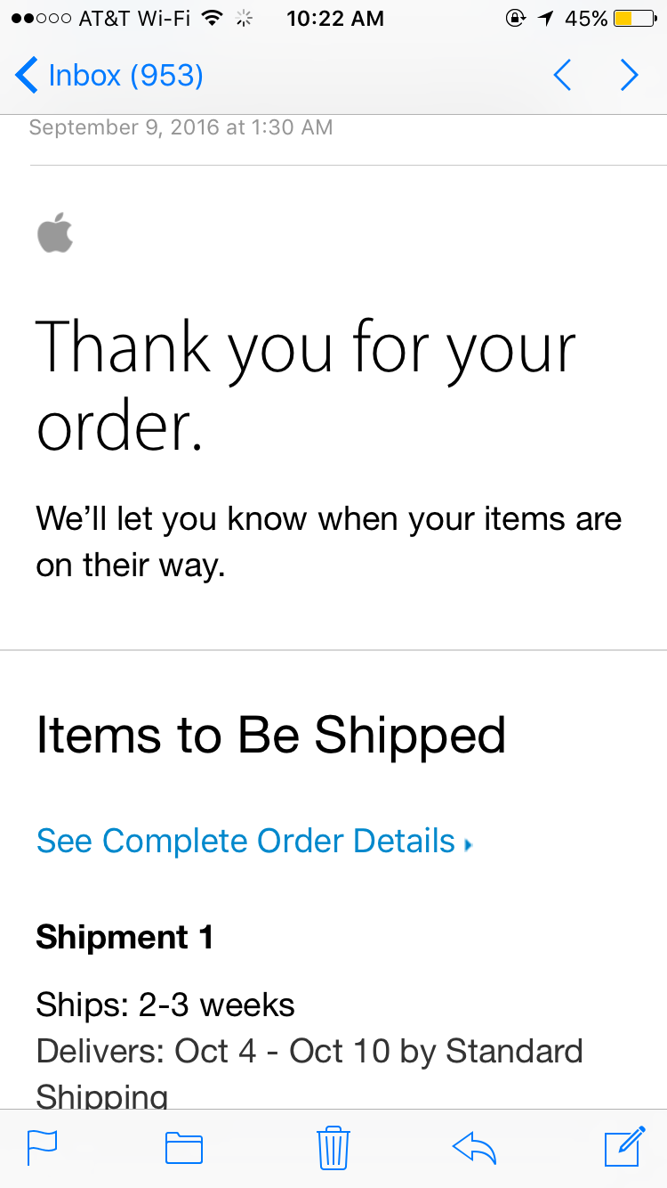Image resolution: width=667 pixels, height=1188 pixels.
Task: Tap the 10:22 AM clock
Action: [x=335, y=19]
